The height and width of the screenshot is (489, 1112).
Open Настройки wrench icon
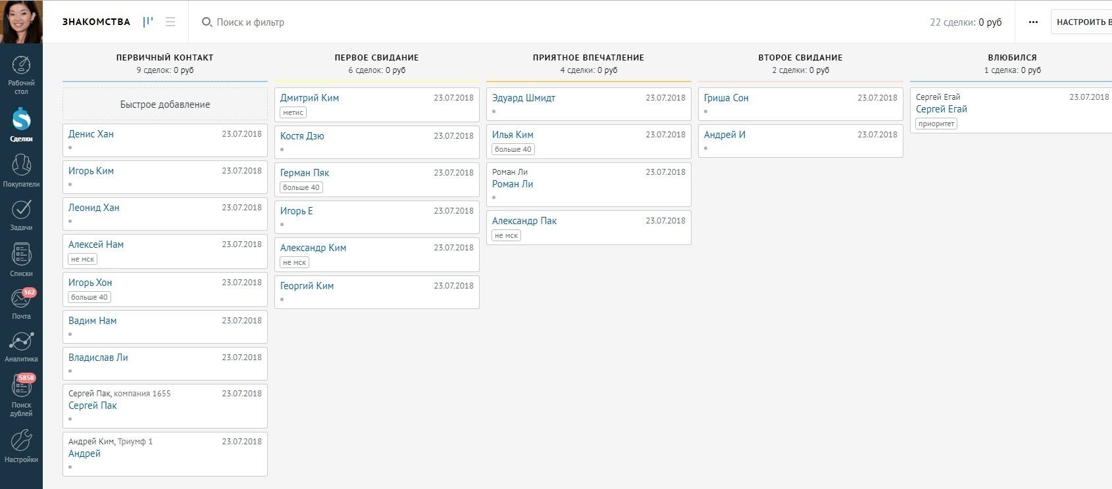(21, 441)
